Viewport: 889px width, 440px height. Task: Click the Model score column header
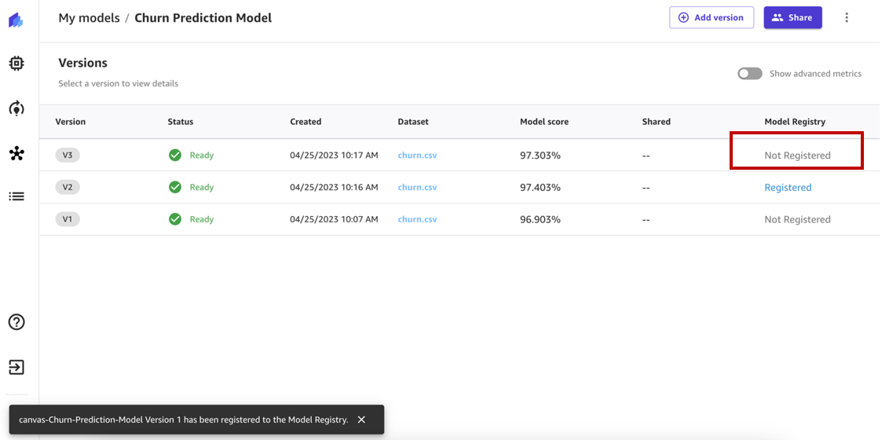pyautogui.click(x=544, y=122)
